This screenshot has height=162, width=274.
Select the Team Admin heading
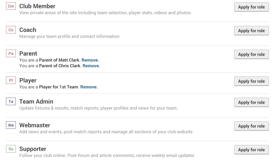(x=36, y=101)
